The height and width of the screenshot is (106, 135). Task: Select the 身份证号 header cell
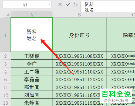(x=79, y=35)
